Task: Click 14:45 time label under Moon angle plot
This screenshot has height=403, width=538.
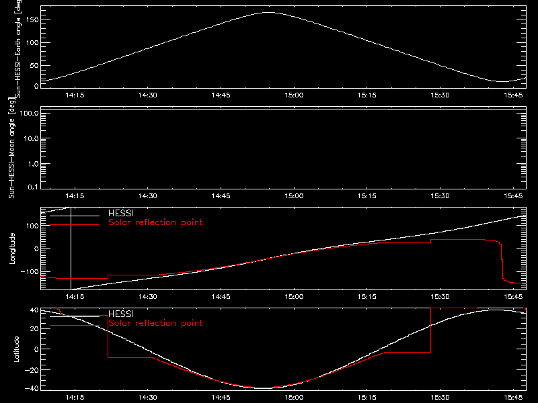Action: pyautogui.click(x=221, y=195)
